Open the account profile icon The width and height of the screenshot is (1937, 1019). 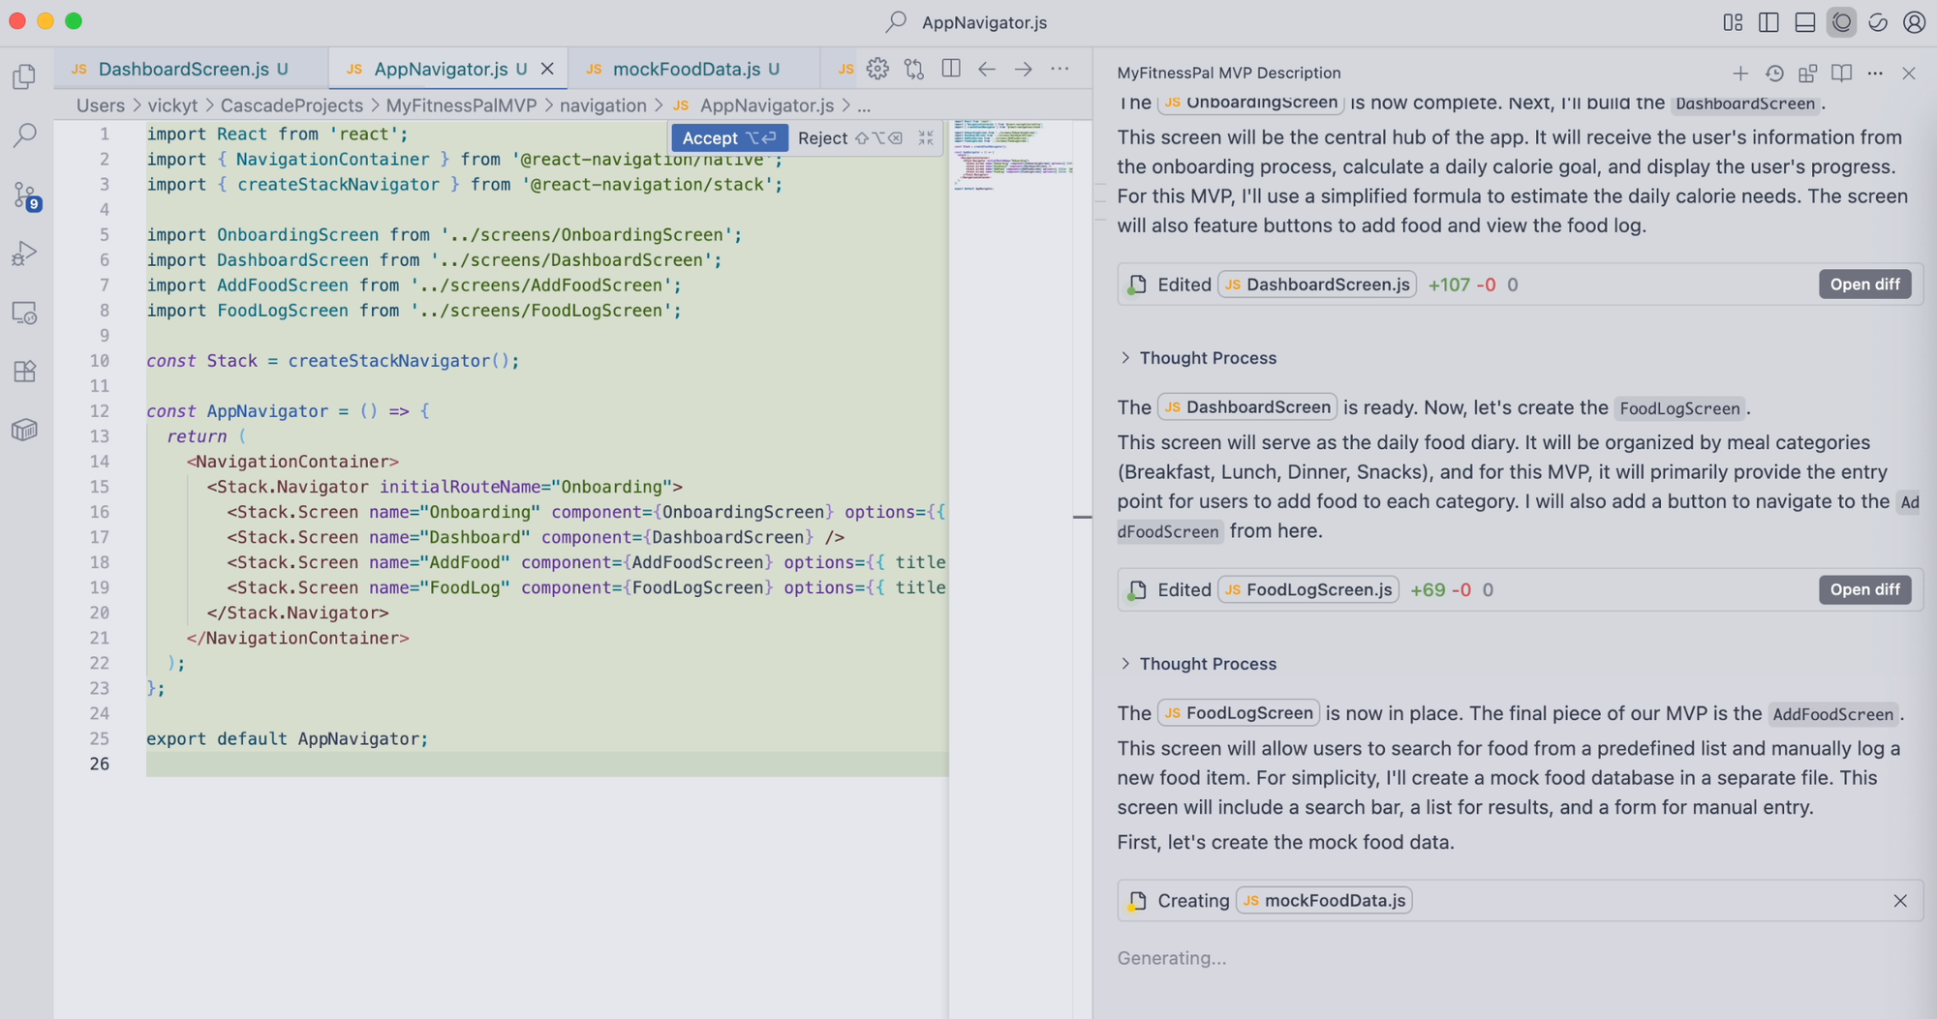[x=1914, y=21]
